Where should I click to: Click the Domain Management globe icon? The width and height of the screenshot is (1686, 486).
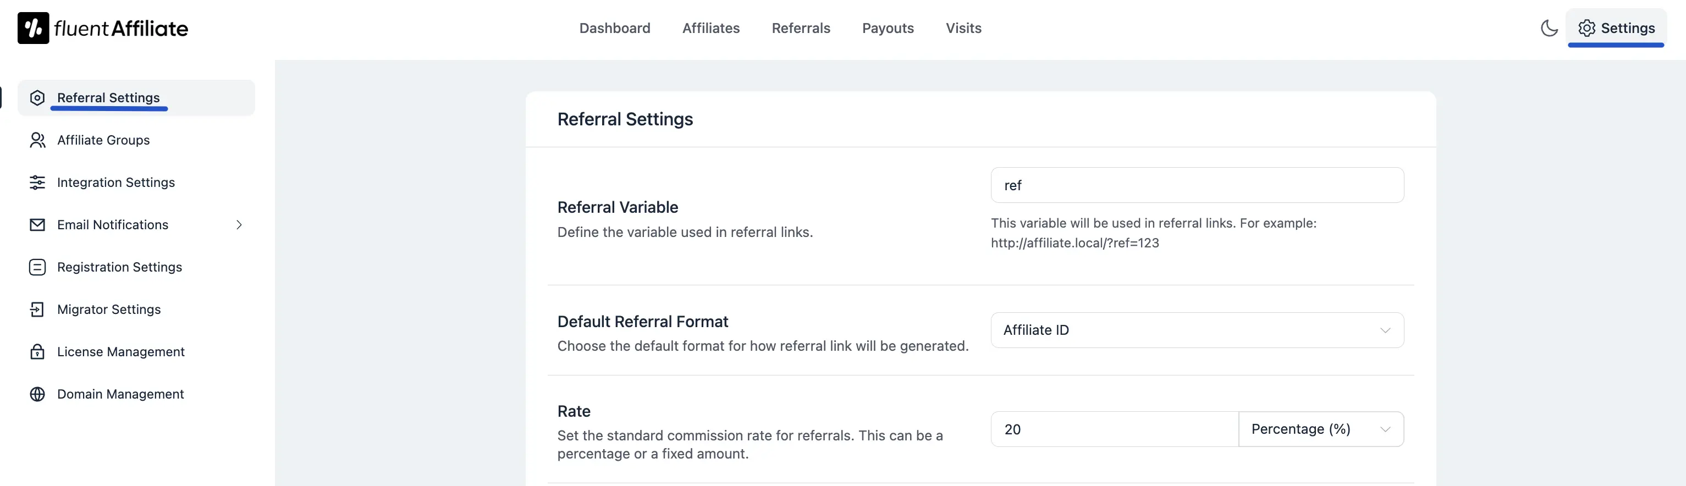click(x=37, y=394)
